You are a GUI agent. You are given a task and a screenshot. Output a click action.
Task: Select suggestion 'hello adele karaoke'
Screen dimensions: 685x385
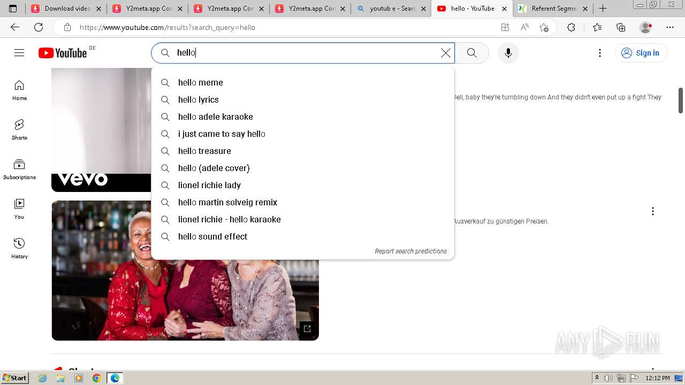(x=303, y=117)
